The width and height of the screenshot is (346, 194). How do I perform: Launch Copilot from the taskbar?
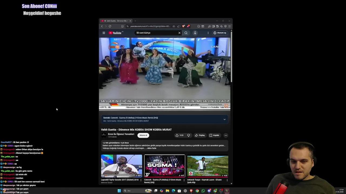(x=161, y=191)
